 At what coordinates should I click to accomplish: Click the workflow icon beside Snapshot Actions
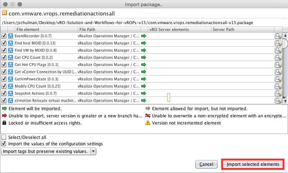10,93
